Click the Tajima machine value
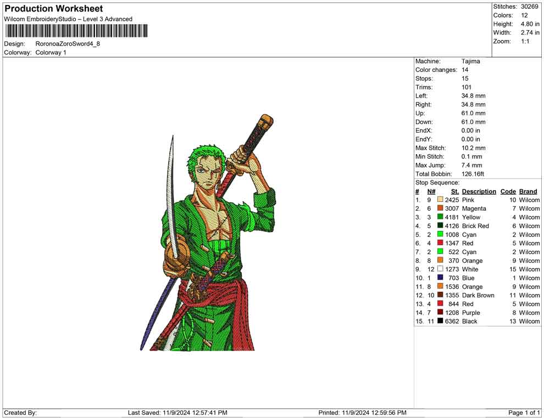The height and width of the screenshot is (418, 544). click(470, 61)
